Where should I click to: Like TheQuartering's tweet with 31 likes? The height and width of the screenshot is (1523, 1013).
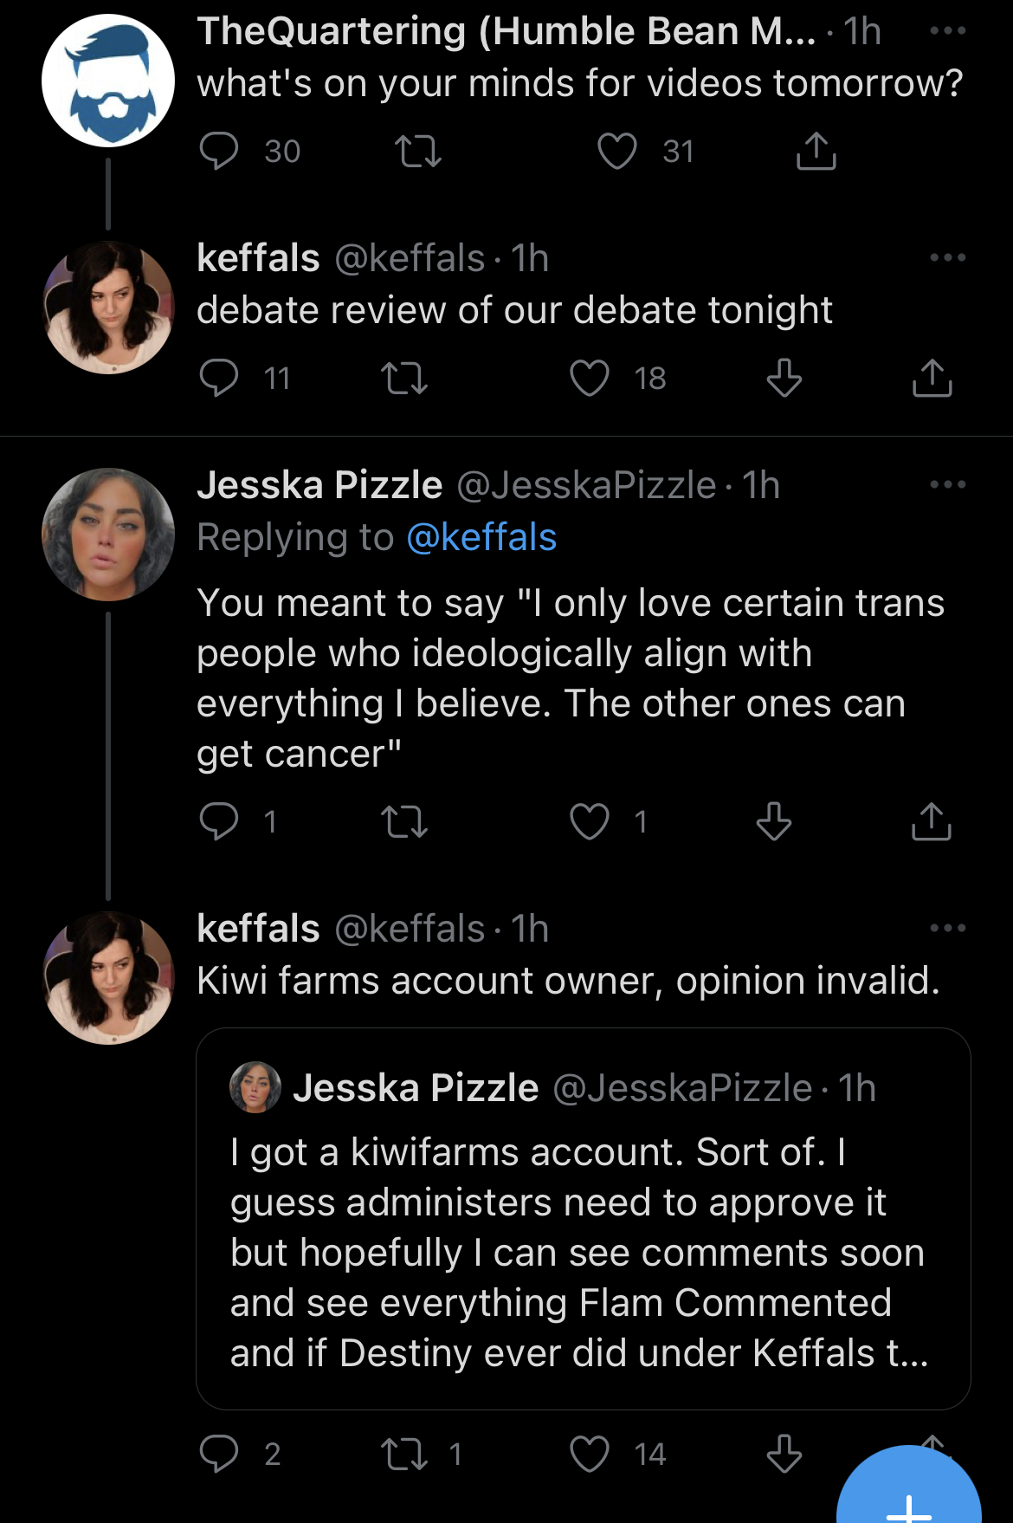point(617,151)
